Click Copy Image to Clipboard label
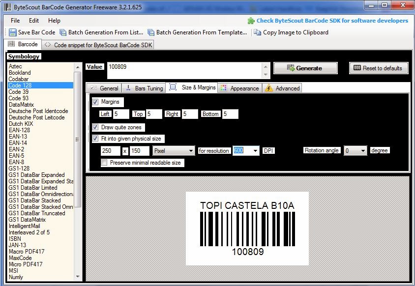The height and width of the screenshot is (286, 415). 296,32
